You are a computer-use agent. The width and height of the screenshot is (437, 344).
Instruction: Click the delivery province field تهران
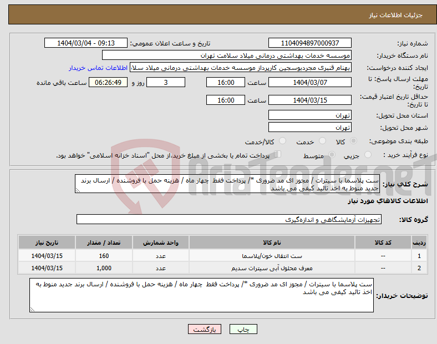click(x=309, y=115)
